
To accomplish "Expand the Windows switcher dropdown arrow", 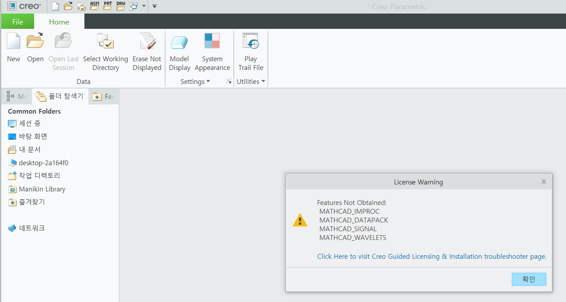I will (144, 6).
